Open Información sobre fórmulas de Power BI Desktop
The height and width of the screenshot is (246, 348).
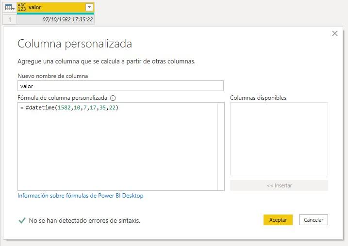(81, 196)
